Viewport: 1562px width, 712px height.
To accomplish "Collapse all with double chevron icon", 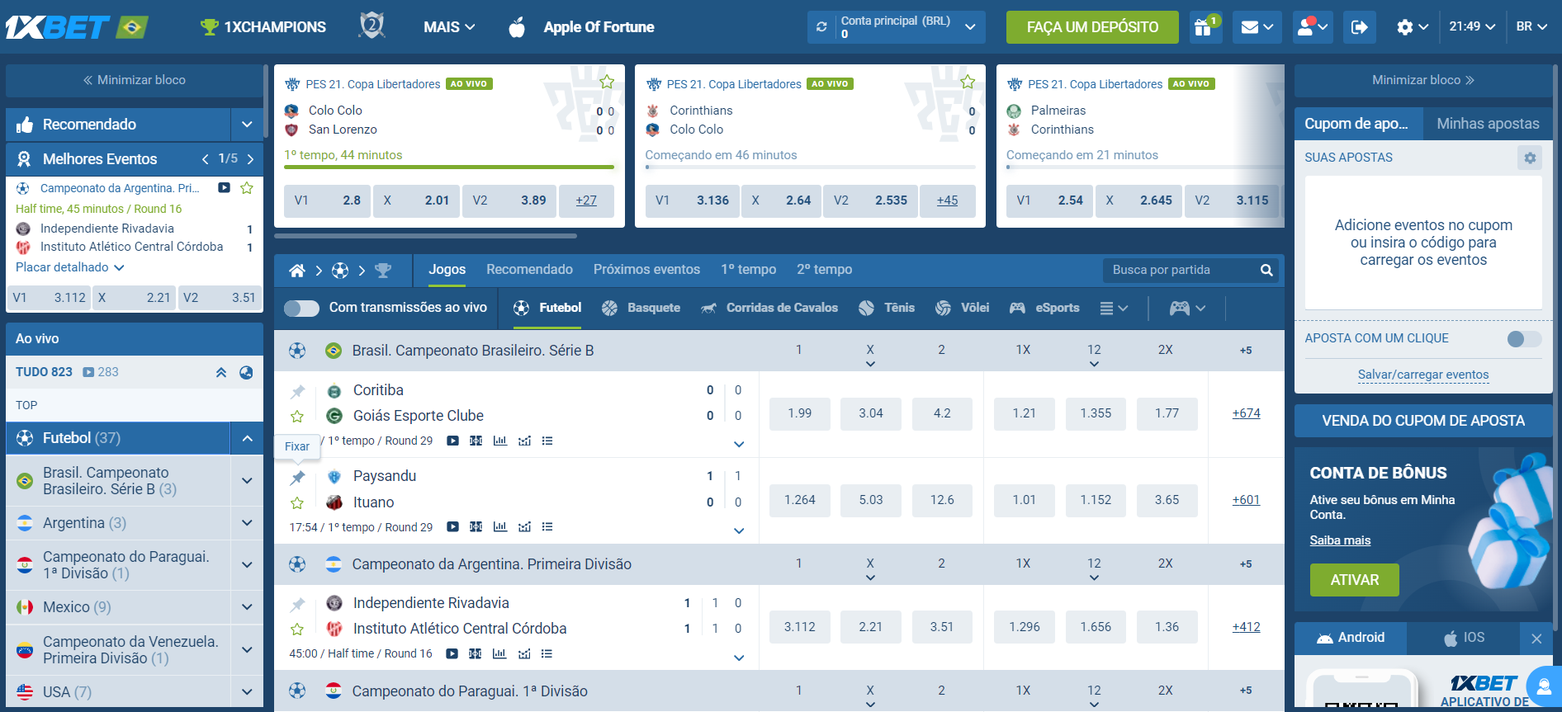I will point(221,372).
